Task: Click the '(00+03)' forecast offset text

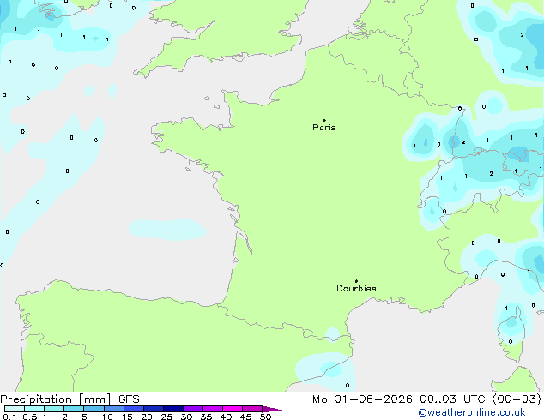Action: [517, 399]
